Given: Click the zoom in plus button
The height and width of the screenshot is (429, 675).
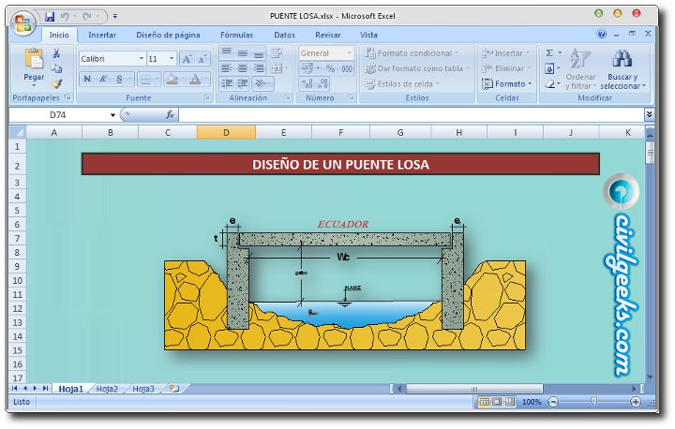Looking at the screenshot, I should 636,402.
